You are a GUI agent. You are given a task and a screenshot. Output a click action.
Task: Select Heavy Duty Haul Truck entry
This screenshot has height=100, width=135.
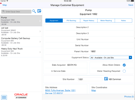click(21, 52)
